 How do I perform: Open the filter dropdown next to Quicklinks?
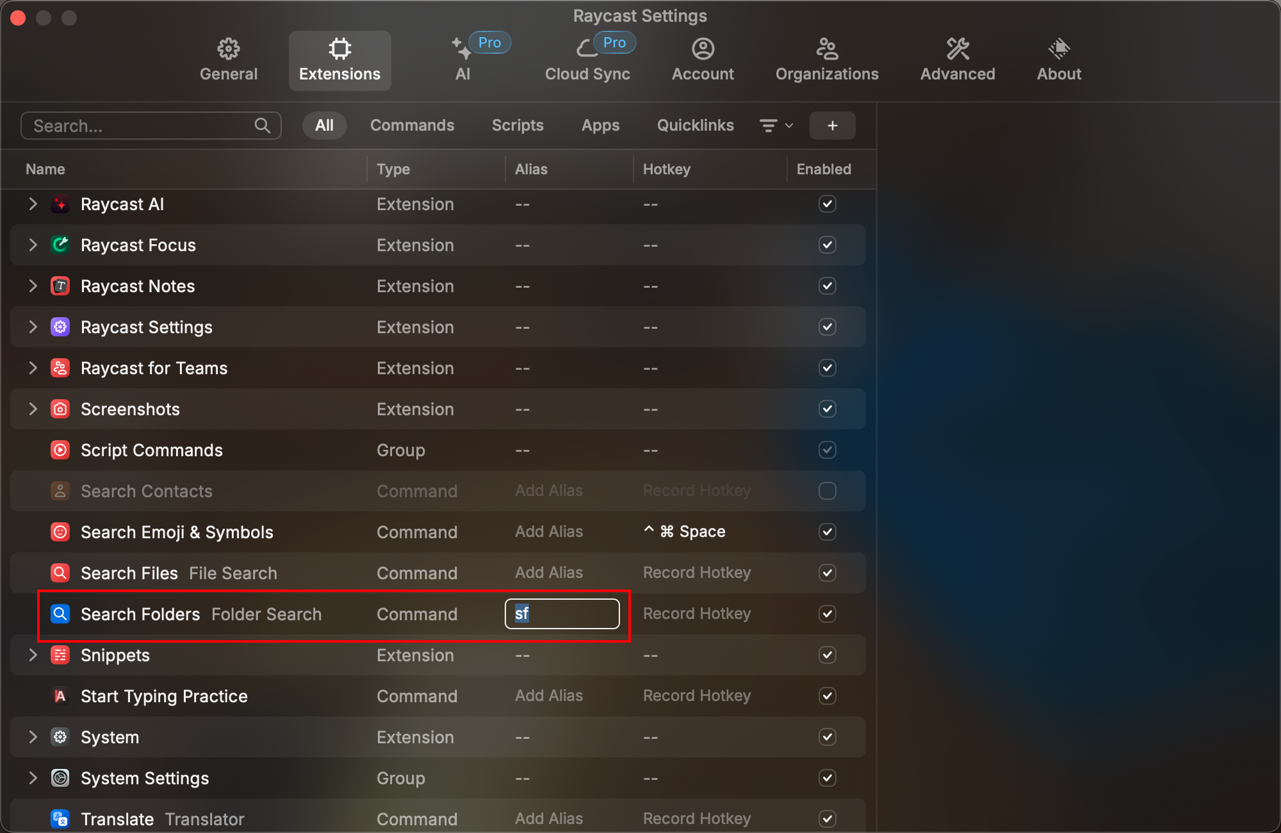click(776, 126)
